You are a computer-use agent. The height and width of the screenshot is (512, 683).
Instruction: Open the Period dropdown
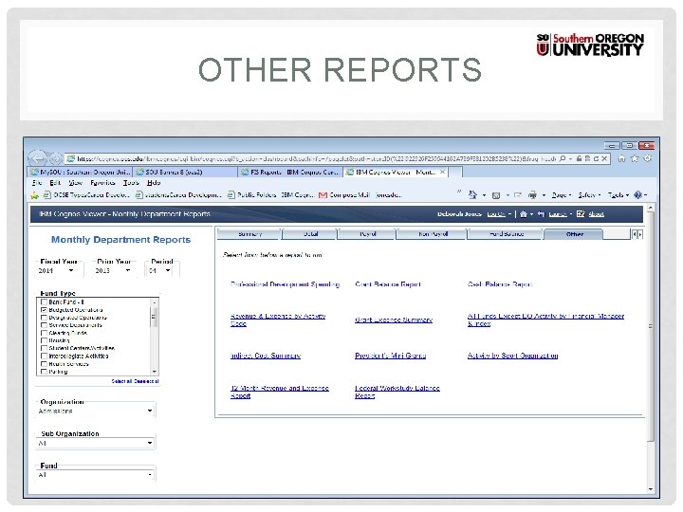160,270
